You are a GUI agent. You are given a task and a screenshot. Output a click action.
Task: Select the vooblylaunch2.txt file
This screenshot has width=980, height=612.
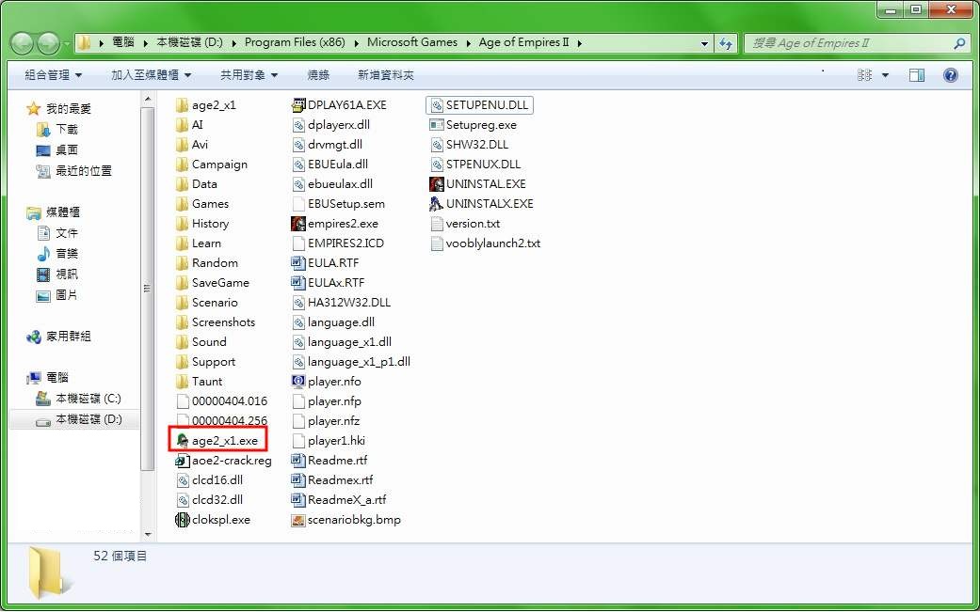(486, 243)
